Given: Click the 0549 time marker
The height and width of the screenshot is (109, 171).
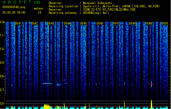Looking at the screenshot, I should coord(149,23).
